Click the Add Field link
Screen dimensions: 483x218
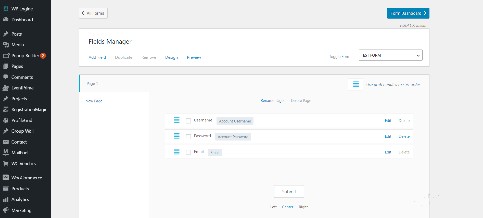point(97,57)
